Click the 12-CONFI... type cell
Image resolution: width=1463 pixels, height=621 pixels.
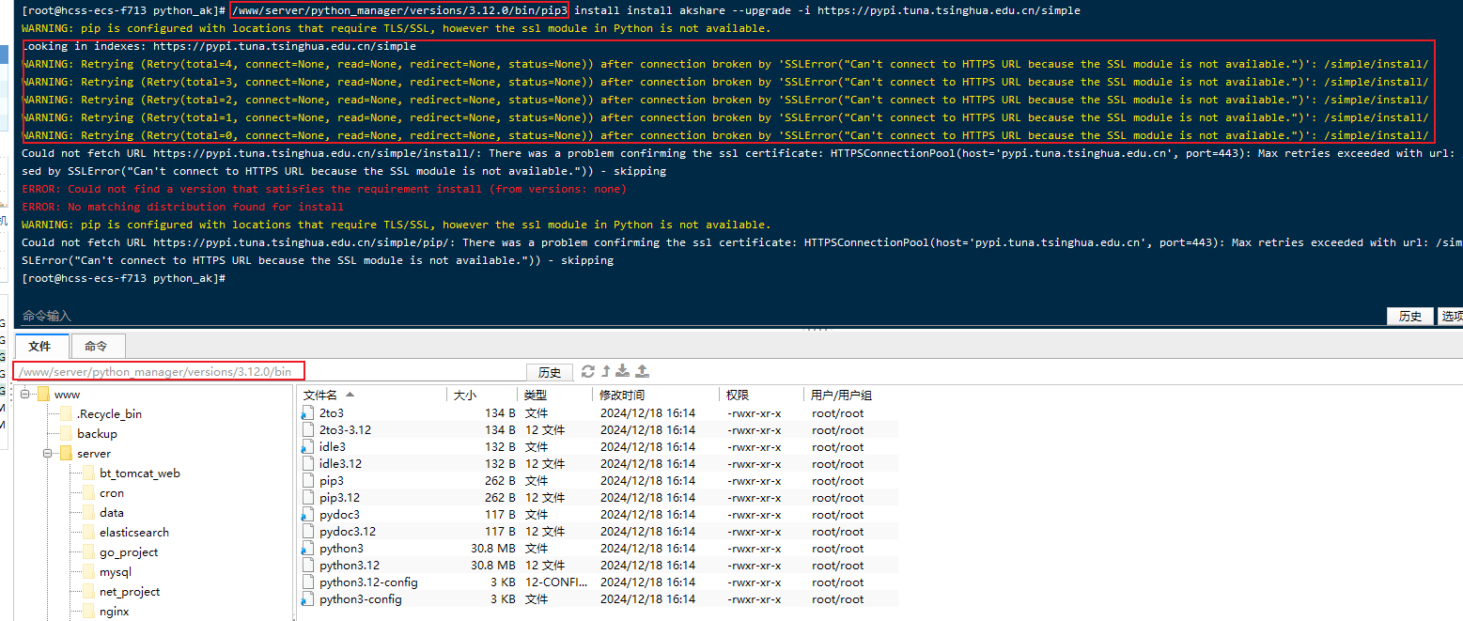click(x=555, y=582)
